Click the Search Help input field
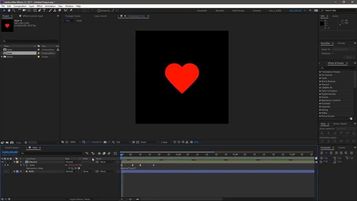The height and width of the screenshot is (201, 357). [339, 11]
